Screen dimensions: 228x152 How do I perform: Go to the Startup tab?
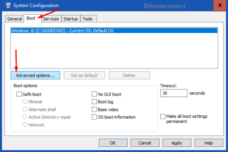[x=71, y=19]
